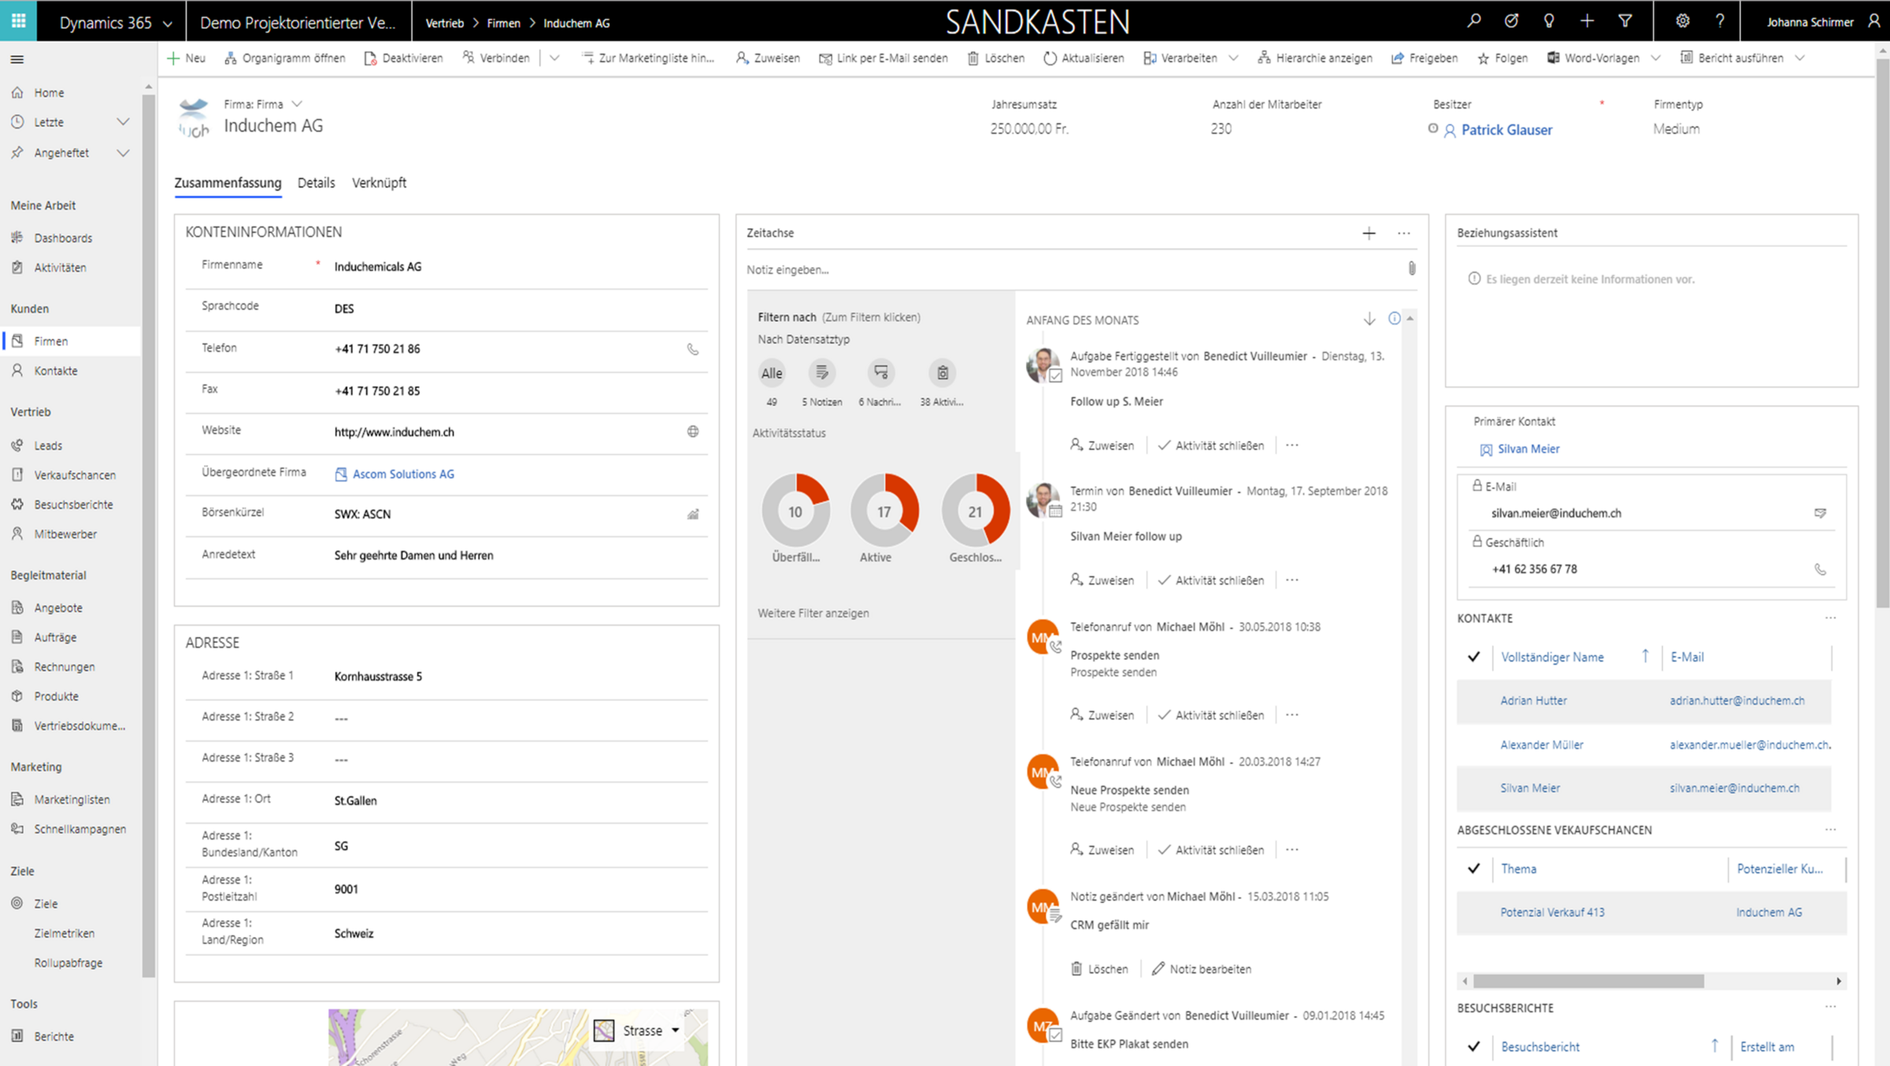Click Weitere Filter anzeigen link

[x=813, y=613]
